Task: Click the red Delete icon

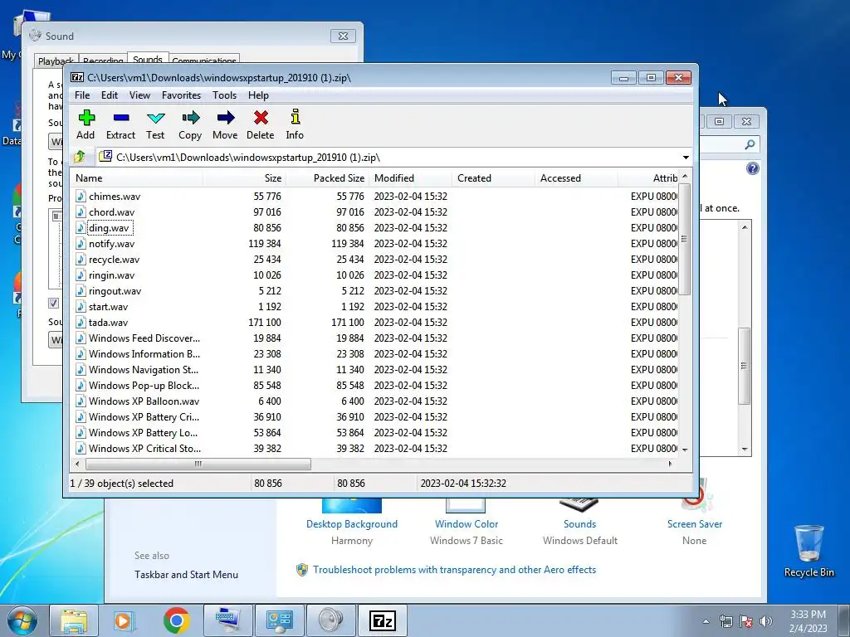Action: tap(261, 118)
